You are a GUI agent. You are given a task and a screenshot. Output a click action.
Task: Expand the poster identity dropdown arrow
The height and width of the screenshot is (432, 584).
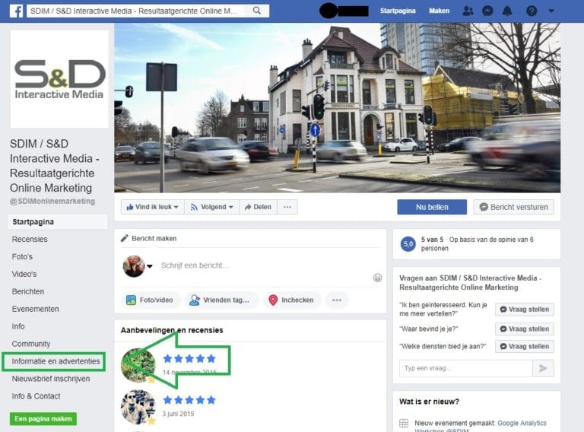pyautogui.click(x=149, y=266)
